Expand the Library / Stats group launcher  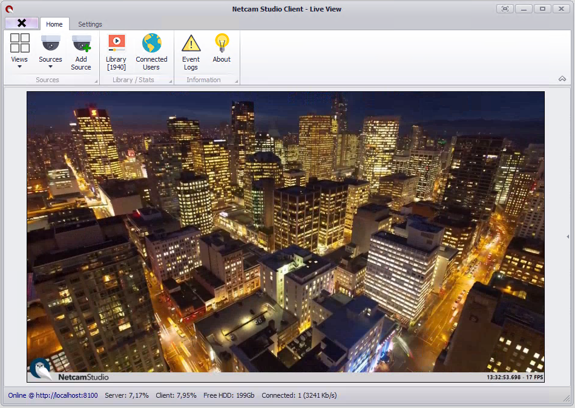click(x=170, y=80)
